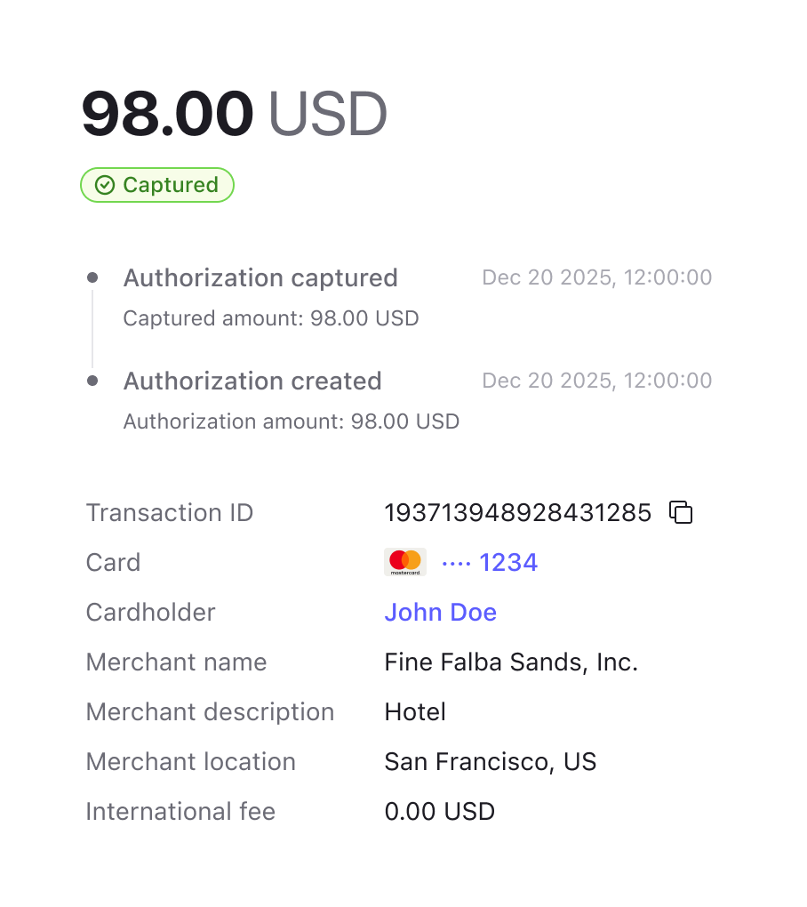Viewport: 807px width, 907px height.
Task: Expand the Authorization captured timeline entry
Action: point(260,277)
